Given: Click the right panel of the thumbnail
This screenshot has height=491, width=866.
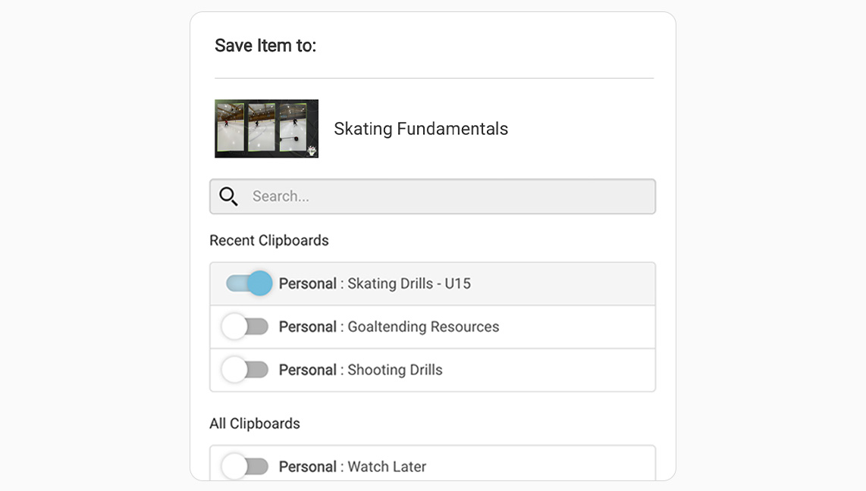Looking at the screenshot, I should (x=293, y=127).
